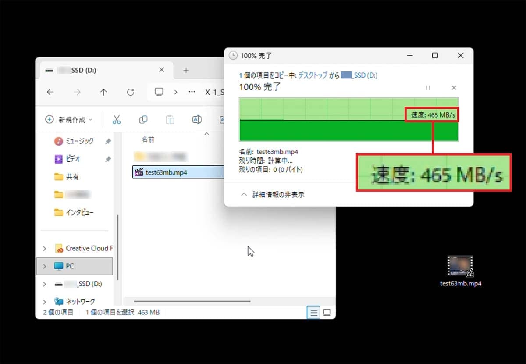The height and width of the screenshot is (364, 526).
Task: Open a new Explorer tab with the plus button
Action: pos(186,70)
